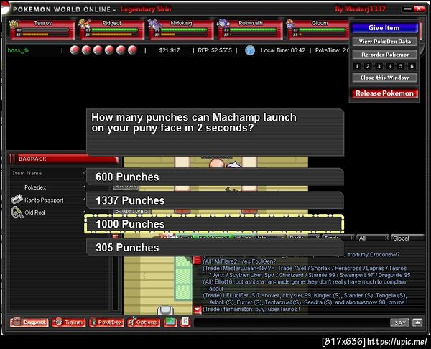Image resolution: width=431 pixels, height=349 pixels.
Task: Click the BAGPACK panel title bar
Action: pos(64,159)
